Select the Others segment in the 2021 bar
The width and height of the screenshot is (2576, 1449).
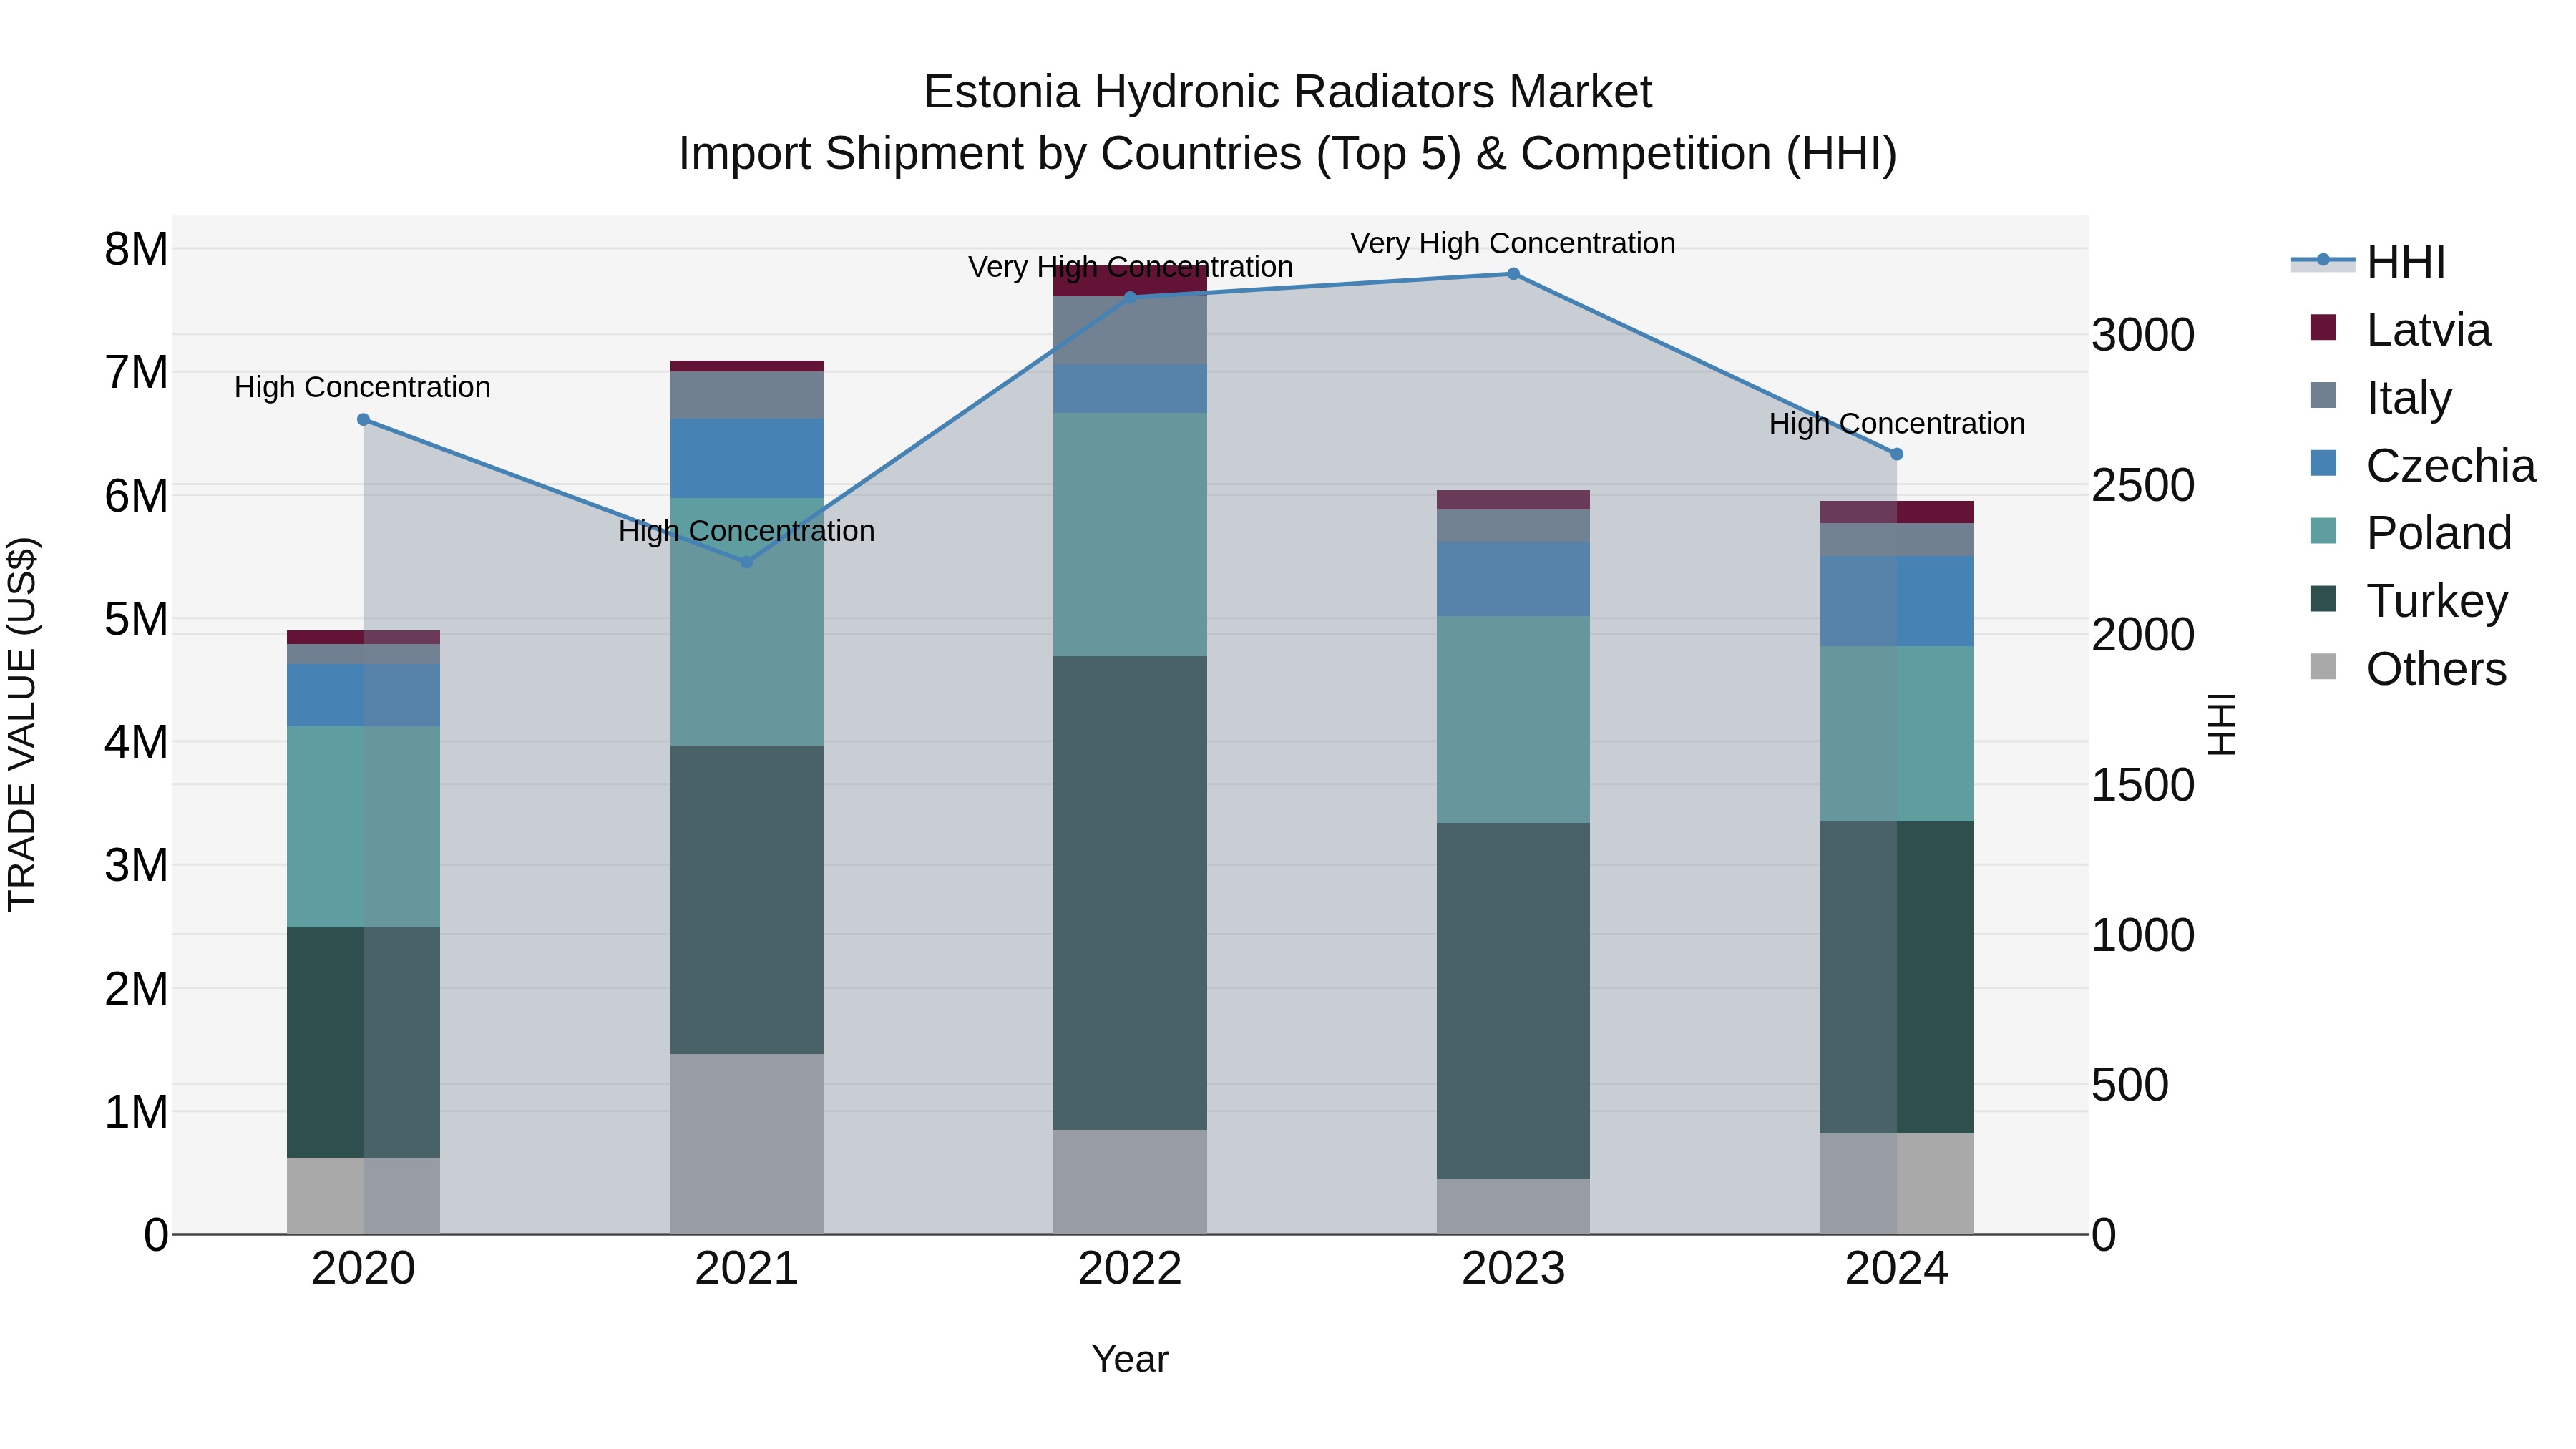click(x=746, y=1144)
